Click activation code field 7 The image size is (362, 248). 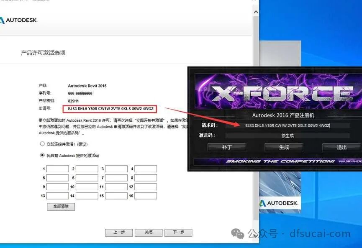click(116, 178)
